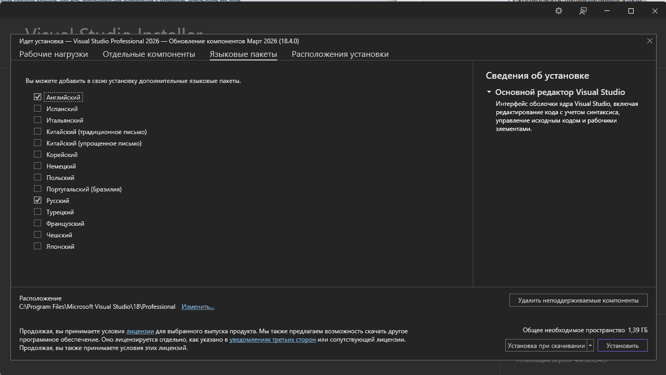666x375 pixels.
Task: Enable the Немецкий language pack
Action: pyautogui.click(x=38, y=166)
